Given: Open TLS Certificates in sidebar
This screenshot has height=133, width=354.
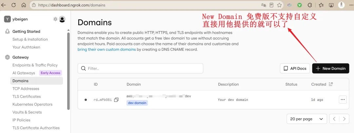Looking at the screenshot, I should (27, 96).
